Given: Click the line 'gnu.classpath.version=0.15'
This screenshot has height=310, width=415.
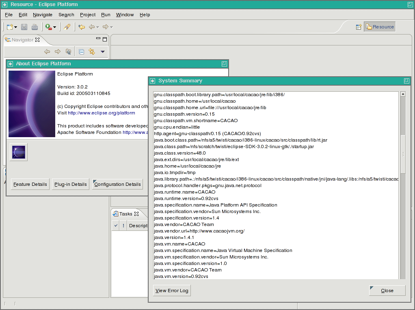Looking at the screenshot, I should (x=184, y=114).
